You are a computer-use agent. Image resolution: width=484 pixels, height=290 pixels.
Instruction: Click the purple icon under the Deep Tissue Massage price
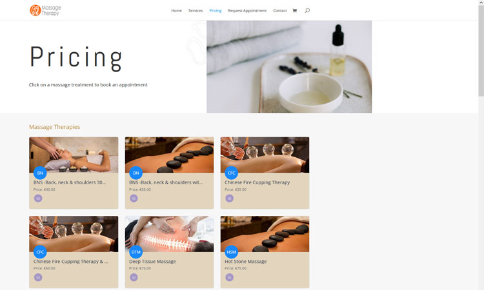[x=134, y=277]
